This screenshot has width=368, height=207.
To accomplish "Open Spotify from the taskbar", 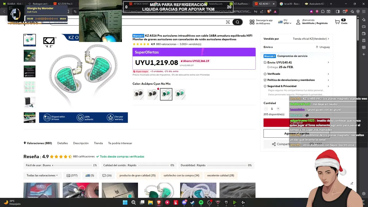I will [x=201, y=202].
